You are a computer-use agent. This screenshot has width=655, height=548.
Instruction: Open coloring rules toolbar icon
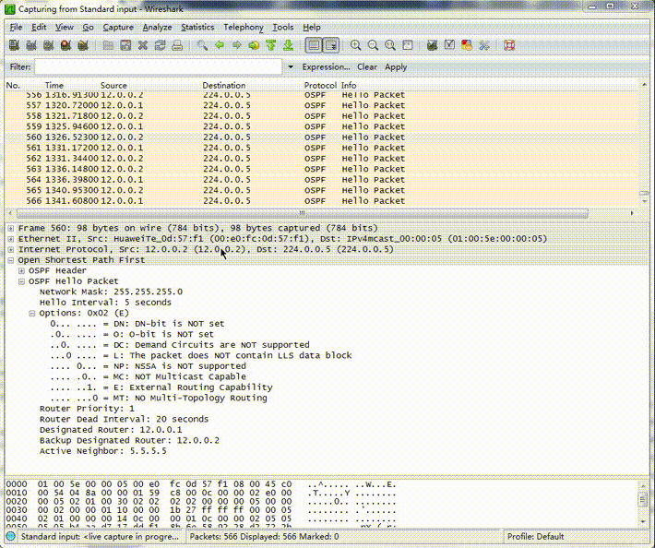click(x=467, y=45)
